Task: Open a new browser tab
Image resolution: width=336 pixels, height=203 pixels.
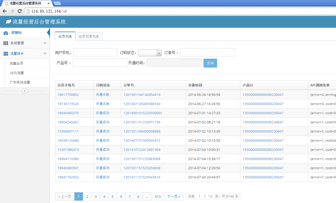Action: [57, 3]
